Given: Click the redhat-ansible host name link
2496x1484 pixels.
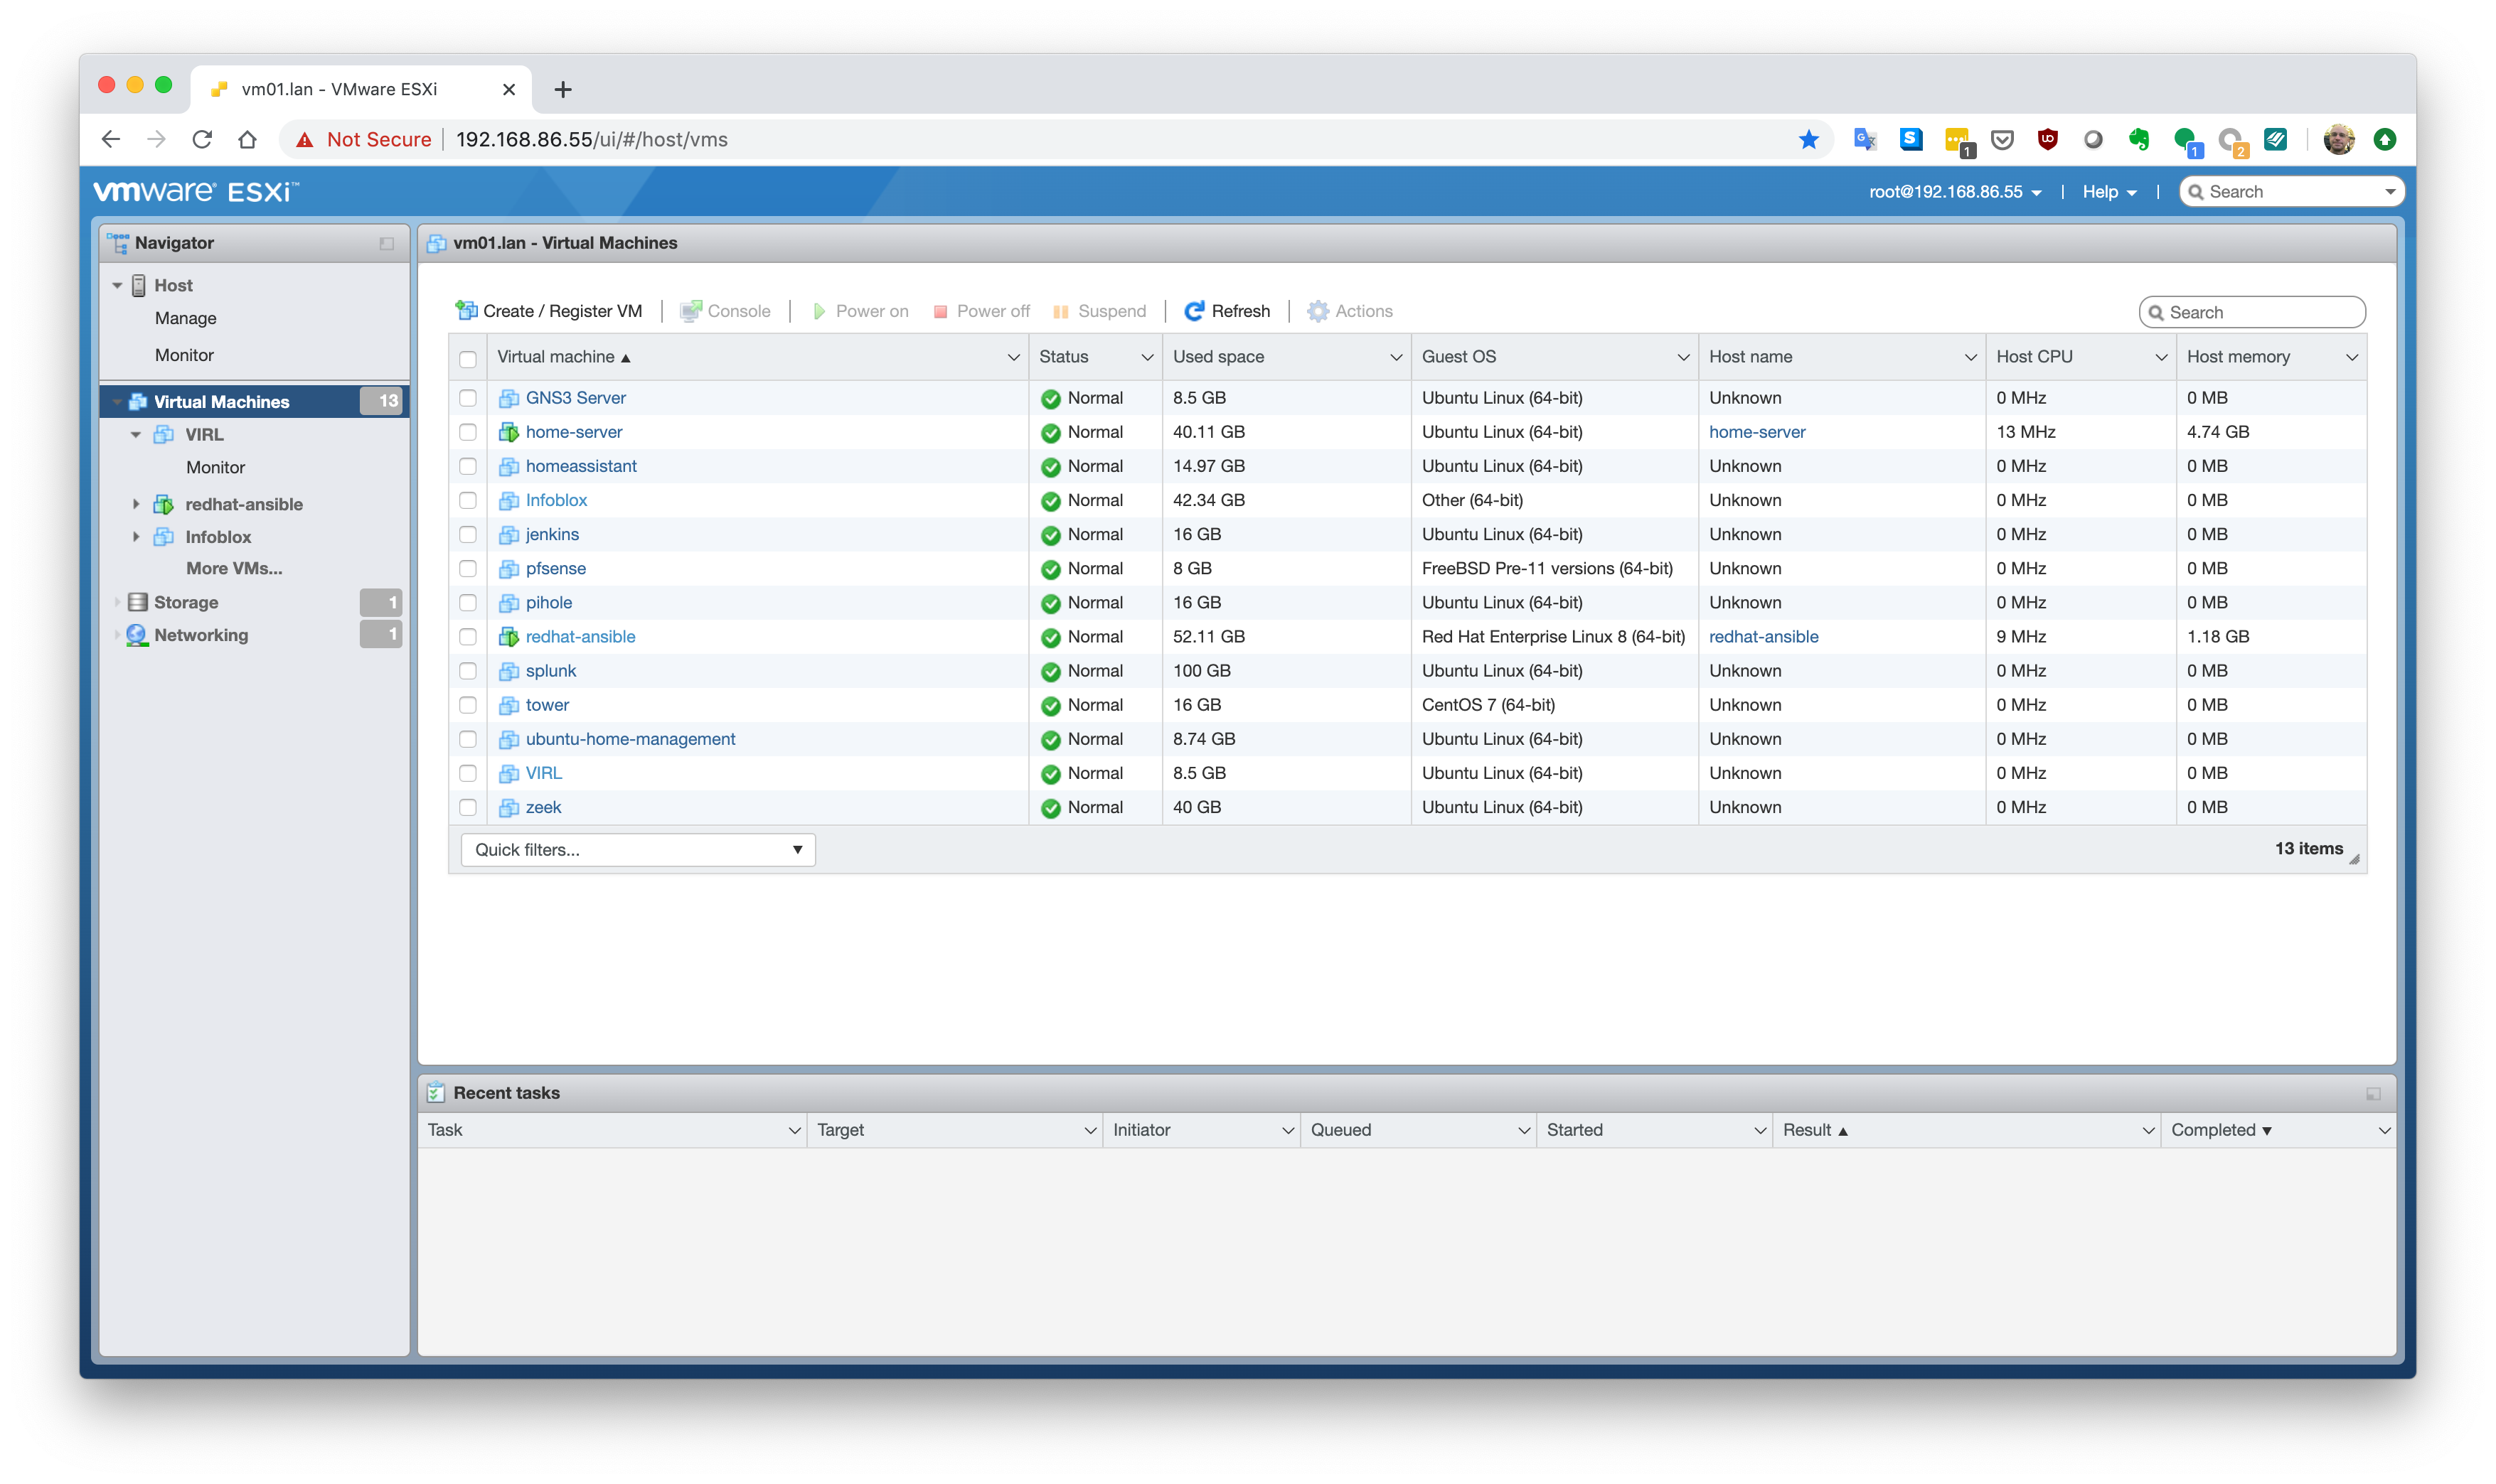Looking at the screenshot, I should 1764,637.
